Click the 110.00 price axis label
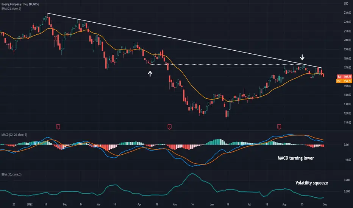Image resolution: width=353 pixels, height=208 pixels. click(x=347, y=123)
